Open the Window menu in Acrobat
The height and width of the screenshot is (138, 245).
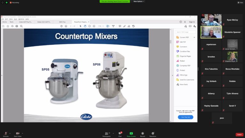[x=21, y=19]
